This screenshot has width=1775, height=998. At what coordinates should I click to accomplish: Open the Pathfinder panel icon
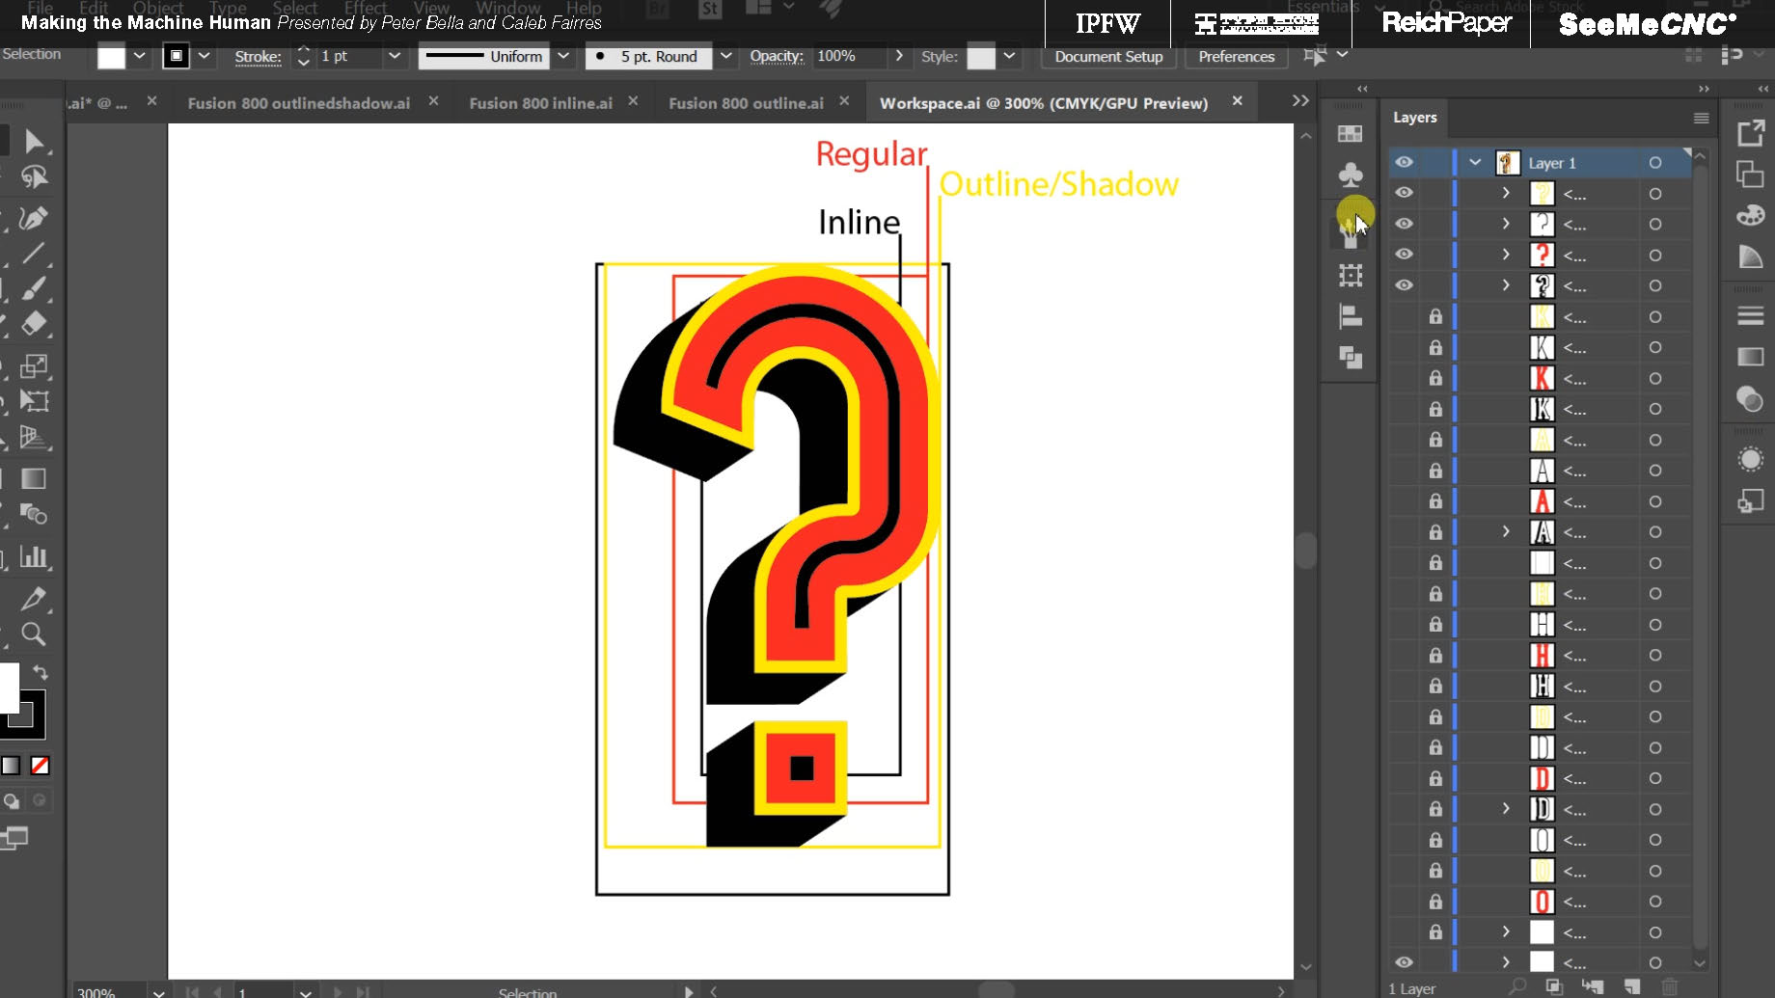click(1351, 358)
